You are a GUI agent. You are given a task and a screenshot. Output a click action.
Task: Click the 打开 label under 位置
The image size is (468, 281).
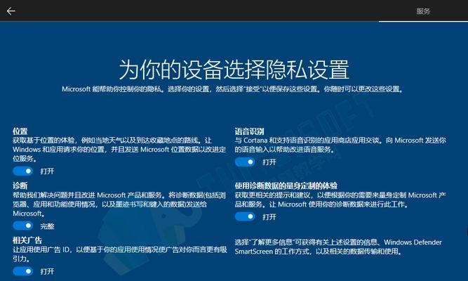pyautogui.click(x=47, y=171)
